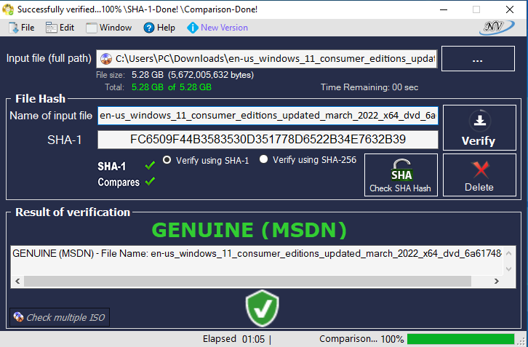Click the '5.28 GB of 5.28 GB' total text

172,87
